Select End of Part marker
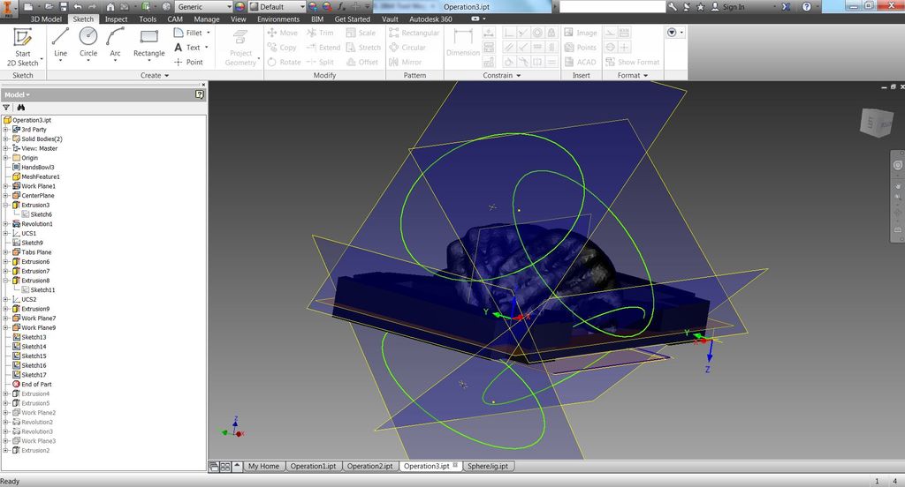The image size is (905, 487). click(x=33, y=385)
